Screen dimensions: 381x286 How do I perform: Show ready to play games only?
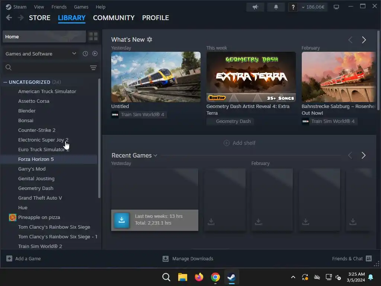[x=95, y=54]
